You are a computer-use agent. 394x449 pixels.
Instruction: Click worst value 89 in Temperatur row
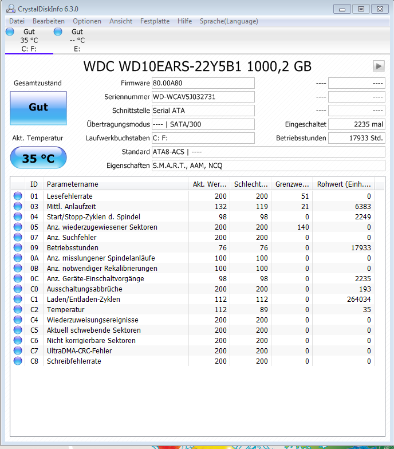(263, 309)
